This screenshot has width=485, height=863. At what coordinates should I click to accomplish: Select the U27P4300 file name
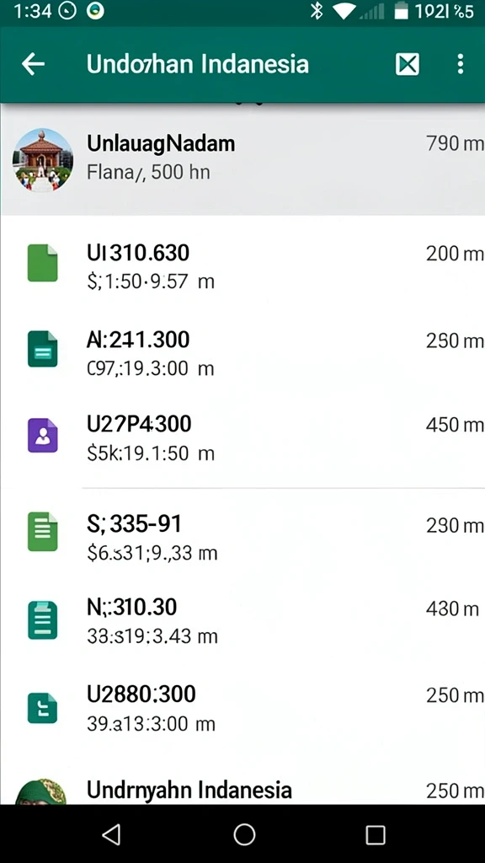coord(139,424)
